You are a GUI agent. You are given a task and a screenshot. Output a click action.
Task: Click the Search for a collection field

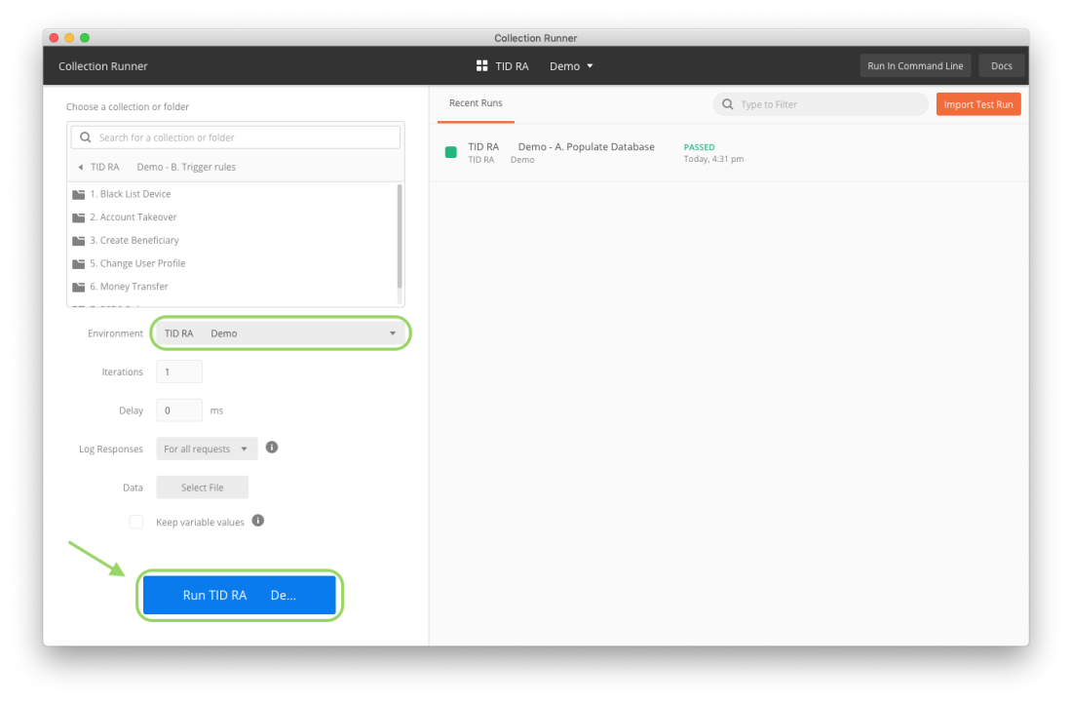coord(235,137)
